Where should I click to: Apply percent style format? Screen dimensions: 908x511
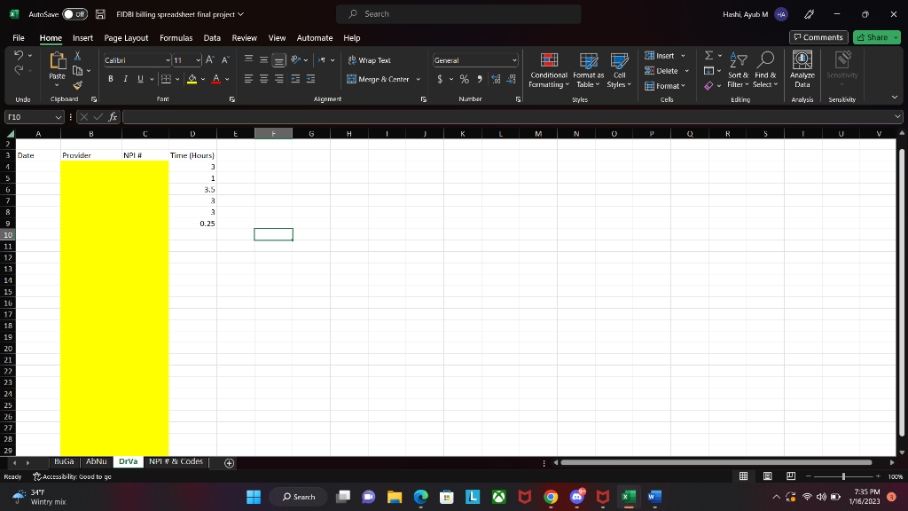(465, 79)
